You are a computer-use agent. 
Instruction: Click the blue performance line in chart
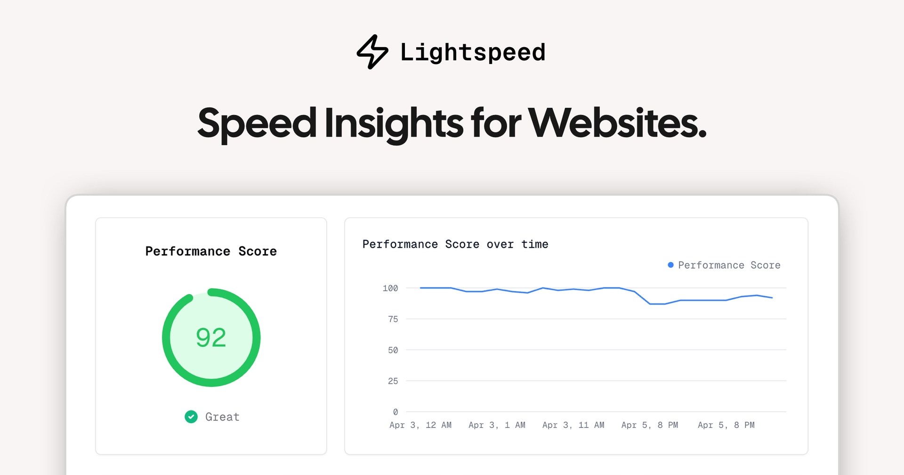(702, 300)
